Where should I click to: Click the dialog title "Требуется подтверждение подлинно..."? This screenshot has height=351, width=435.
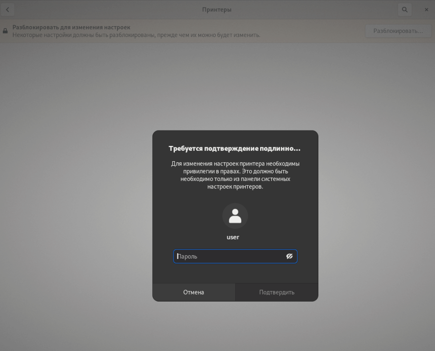tap(235, 148)
